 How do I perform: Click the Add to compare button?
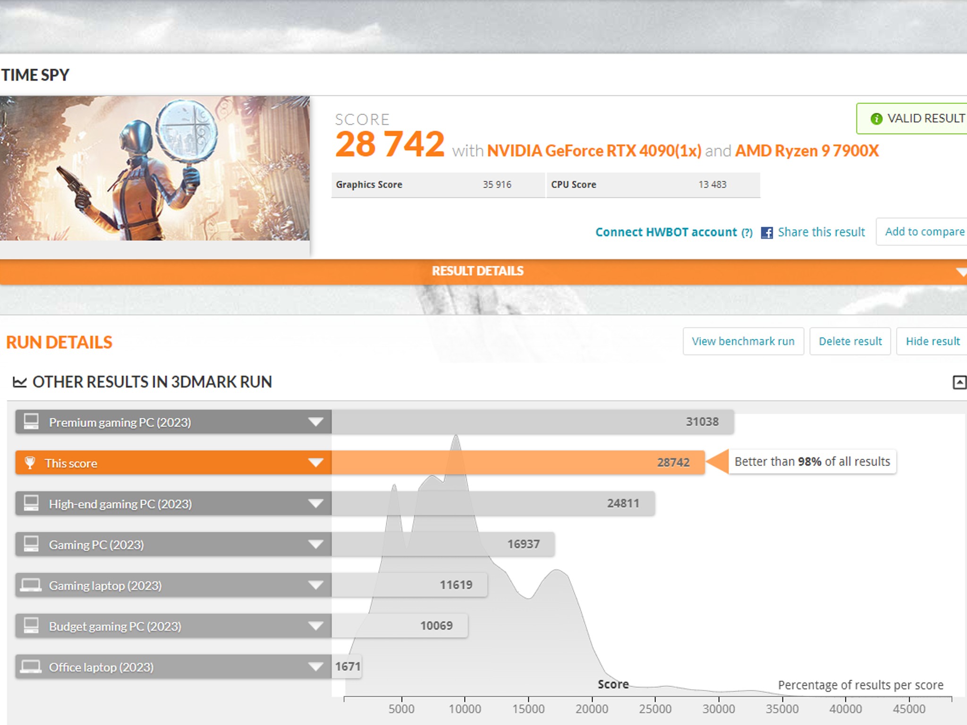pyautogui.click(x=924, y=231)
